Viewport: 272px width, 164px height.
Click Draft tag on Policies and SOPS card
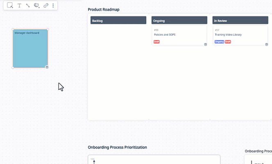[x=156, y=42]
